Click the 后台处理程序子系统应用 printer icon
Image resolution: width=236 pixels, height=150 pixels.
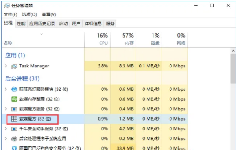click(14, 139)
